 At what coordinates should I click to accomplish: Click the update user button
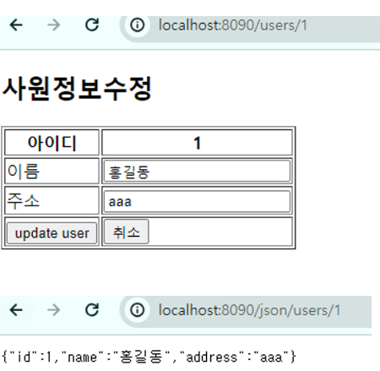pos(52,233)
